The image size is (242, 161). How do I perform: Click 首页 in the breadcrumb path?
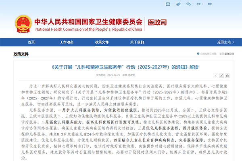(x=221, y=54)
